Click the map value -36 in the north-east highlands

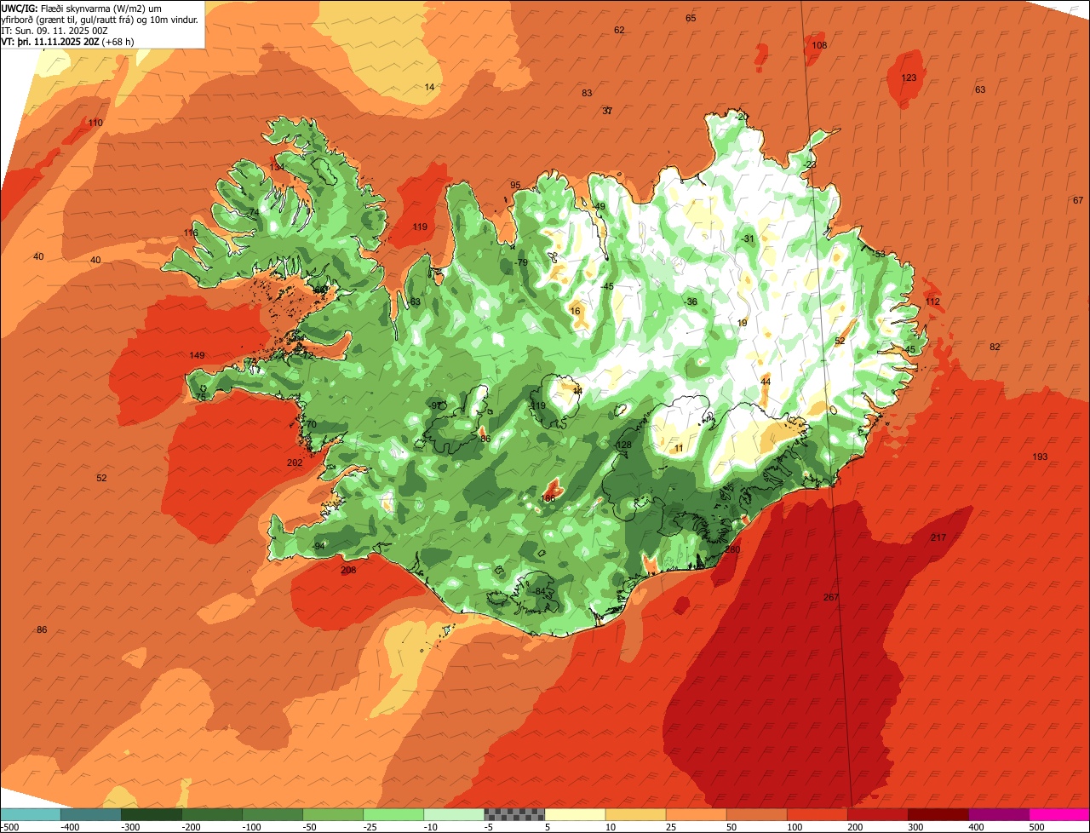point(691,302)
